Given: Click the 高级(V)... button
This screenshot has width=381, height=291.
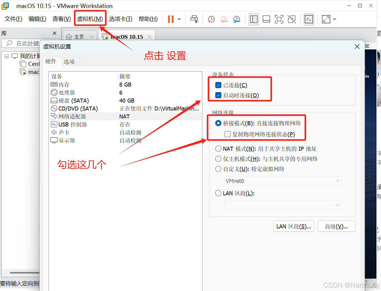Looking at the screenshot, I should coord(336,227).
